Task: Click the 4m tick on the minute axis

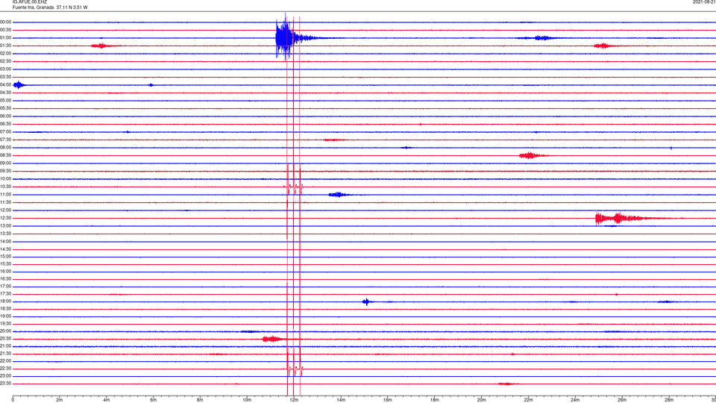Action: coord(107,400)
